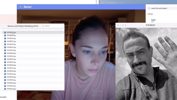Click the file icon beside IMG8853.jpg
The width and height of the screenshot is (177, 100).
(5, 89)
